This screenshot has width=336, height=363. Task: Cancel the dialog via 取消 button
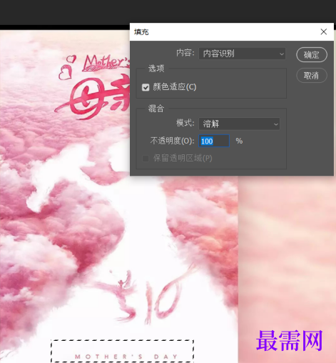pos(312,76)
